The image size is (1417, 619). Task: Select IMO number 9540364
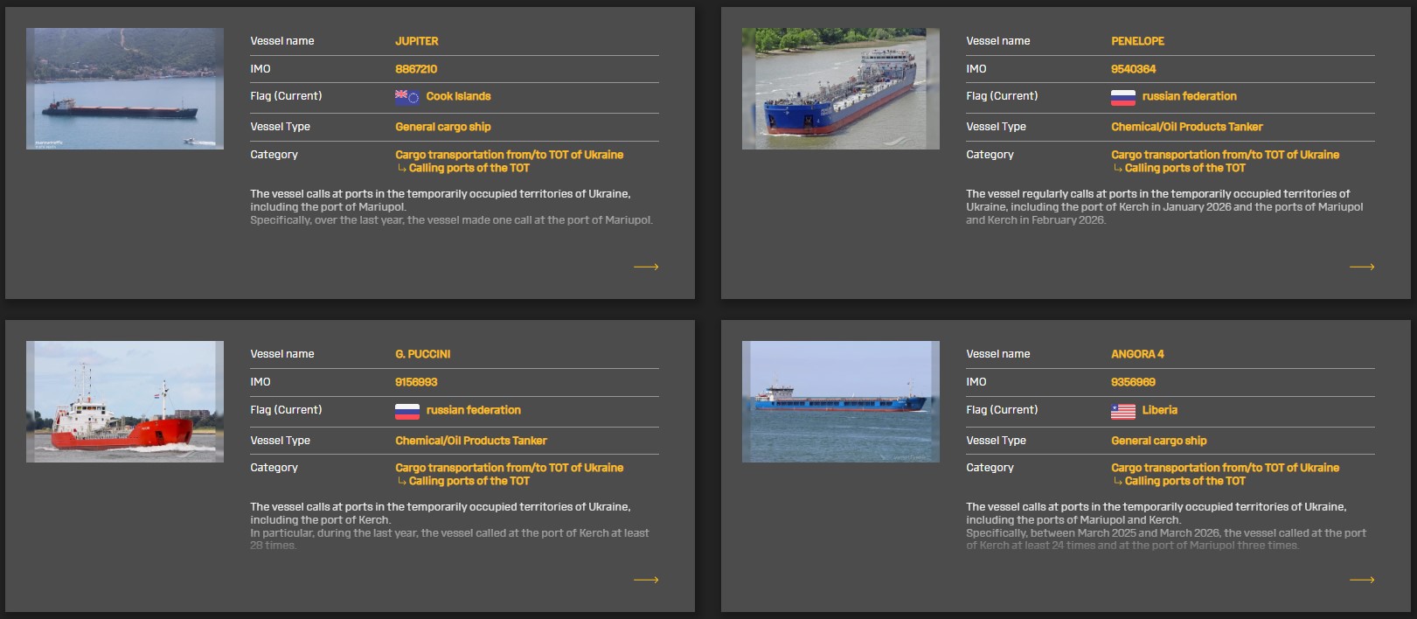1133,69
